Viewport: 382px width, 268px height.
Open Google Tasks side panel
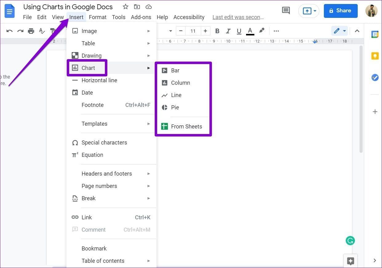[x=375, y=77]
